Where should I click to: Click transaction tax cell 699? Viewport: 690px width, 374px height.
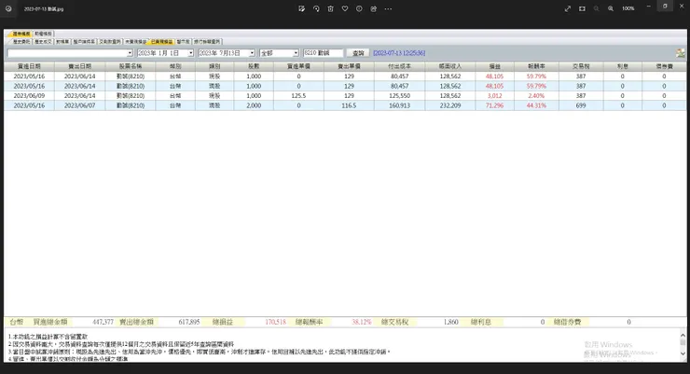581,105
